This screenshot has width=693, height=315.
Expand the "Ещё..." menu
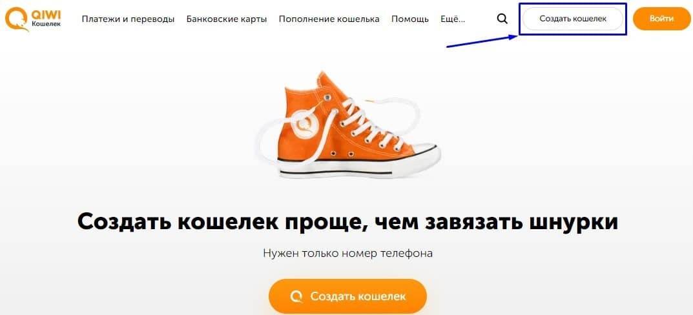tap(453, 19)
